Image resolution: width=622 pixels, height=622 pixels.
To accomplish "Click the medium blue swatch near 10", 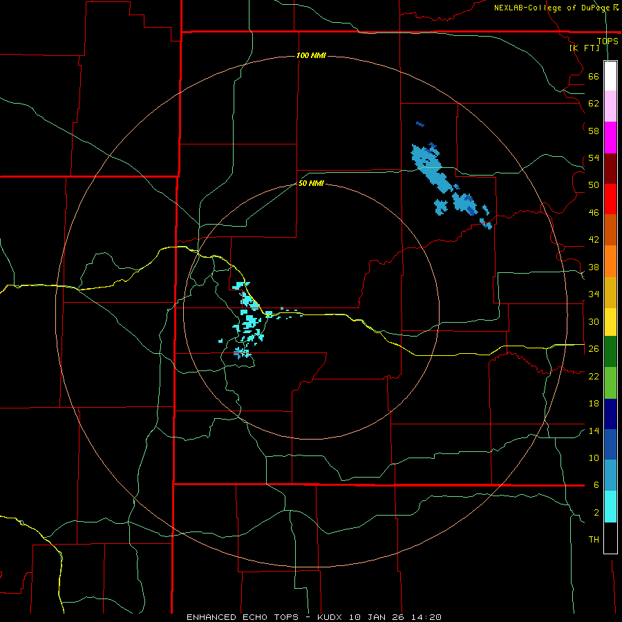I will coord(610,444).
